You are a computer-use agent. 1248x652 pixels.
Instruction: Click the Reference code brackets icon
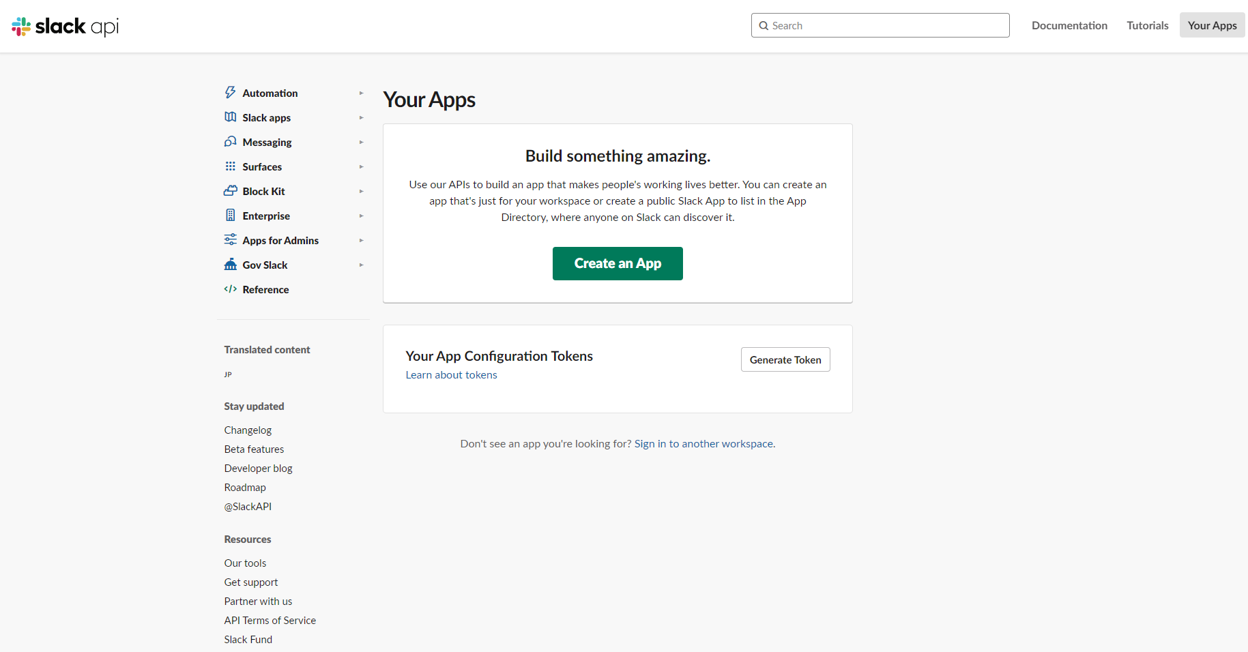click(x=231, y=289)
